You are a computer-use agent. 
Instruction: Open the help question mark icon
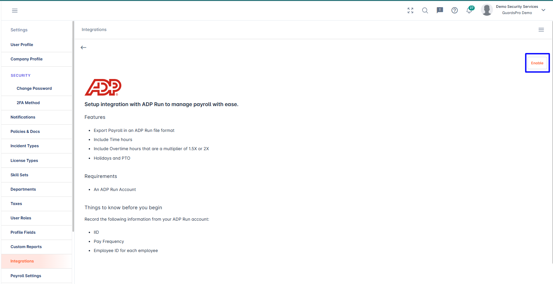454,10
